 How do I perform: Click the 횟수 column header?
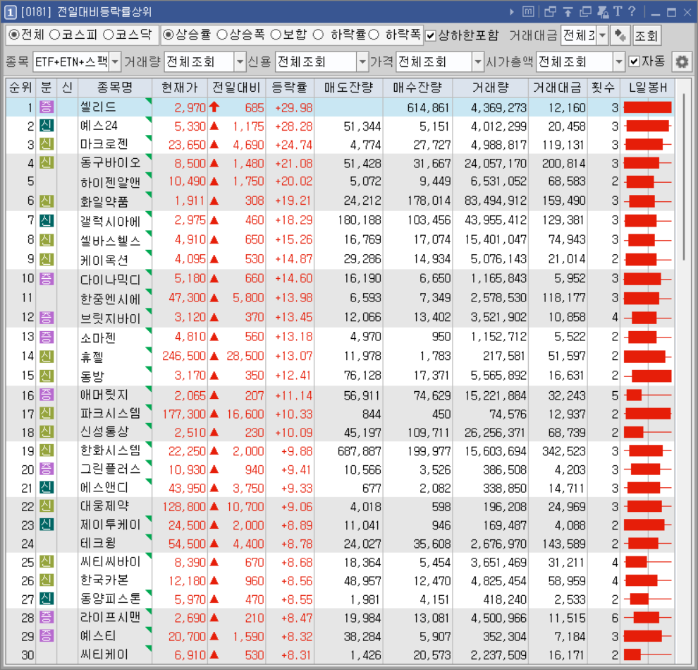coord(603,88)
